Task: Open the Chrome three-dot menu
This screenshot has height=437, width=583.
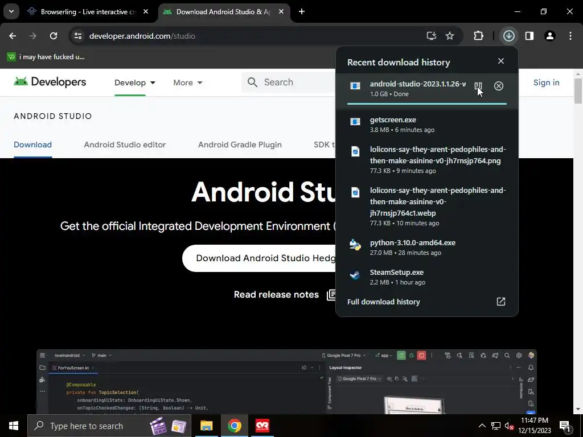Action: point(570,36)
